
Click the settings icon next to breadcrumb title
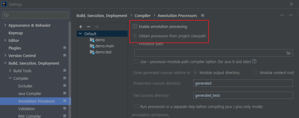point(203,15)
